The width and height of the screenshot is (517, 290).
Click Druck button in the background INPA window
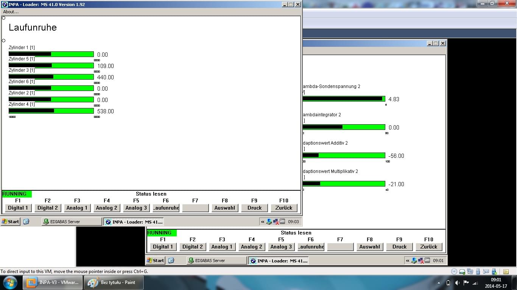coord(399,247)
